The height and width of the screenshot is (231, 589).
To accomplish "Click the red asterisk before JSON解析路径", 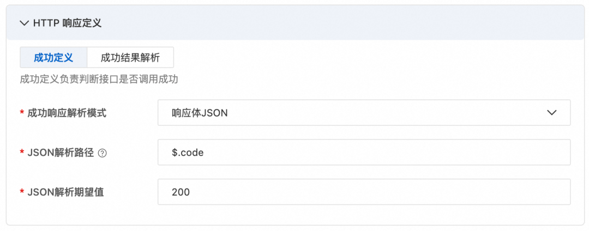I will [22, 153].
